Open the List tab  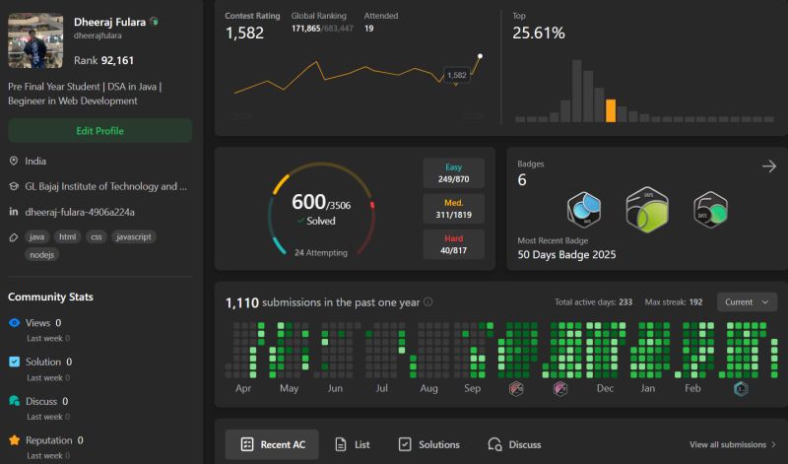[352, 444]
